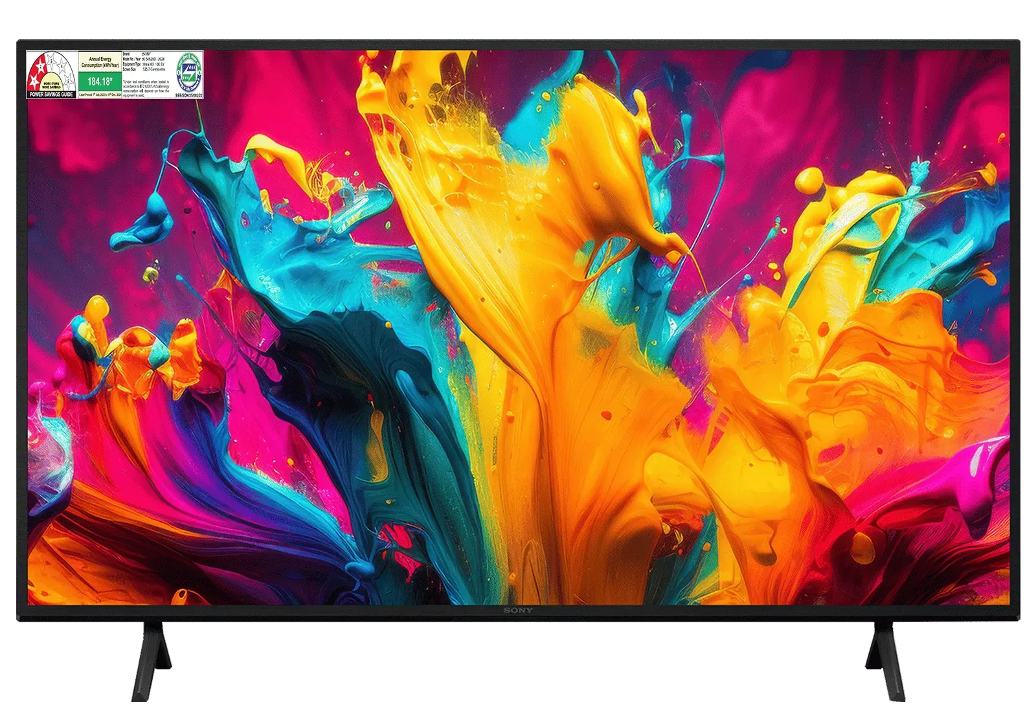Image resolution: width=1036 pixels, height=707 pixels.
Task: Select the star rating arc icon
Action: point(51,73)
